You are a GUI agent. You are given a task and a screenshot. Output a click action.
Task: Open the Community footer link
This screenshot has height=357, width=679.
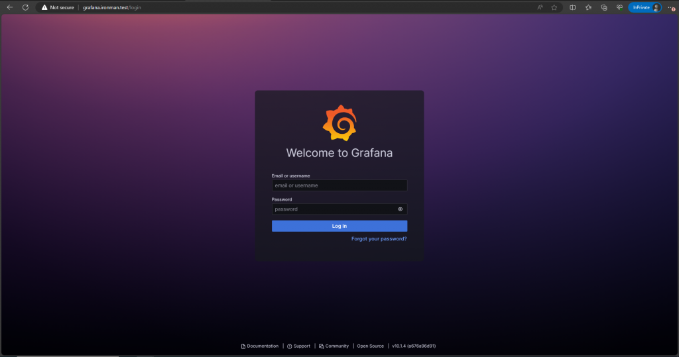pyautogui.click(x=334, y=346)
